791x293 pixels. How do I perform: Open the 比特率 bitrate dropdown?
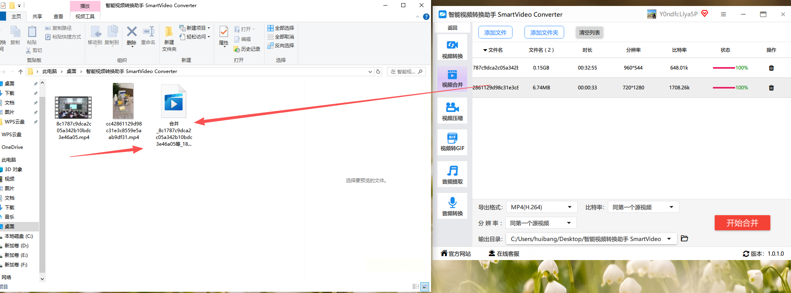643,207
